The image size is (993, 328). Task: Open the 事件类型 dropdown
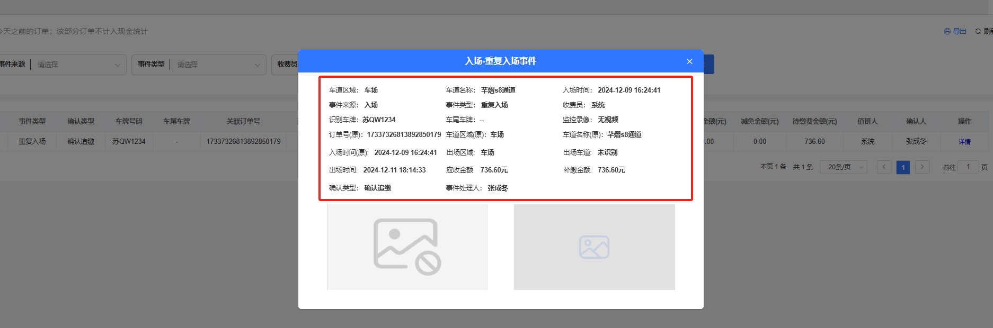click(199, 65)
